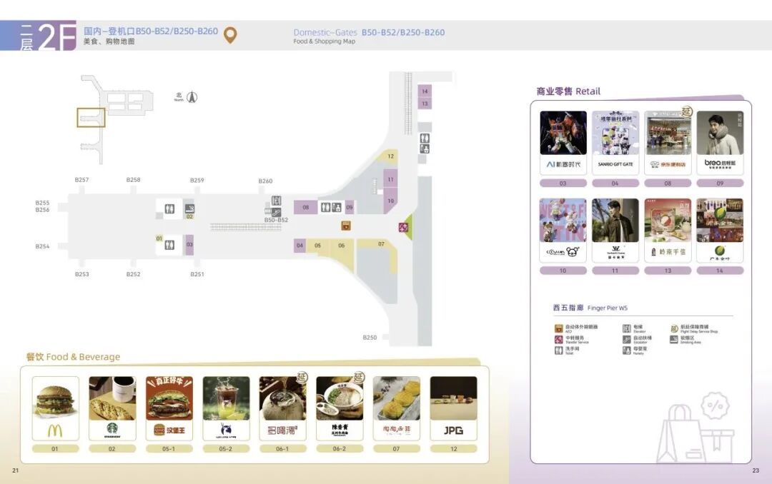
Task: Click the toilet icon beside store 01
Action: click(x=170, y=245)
